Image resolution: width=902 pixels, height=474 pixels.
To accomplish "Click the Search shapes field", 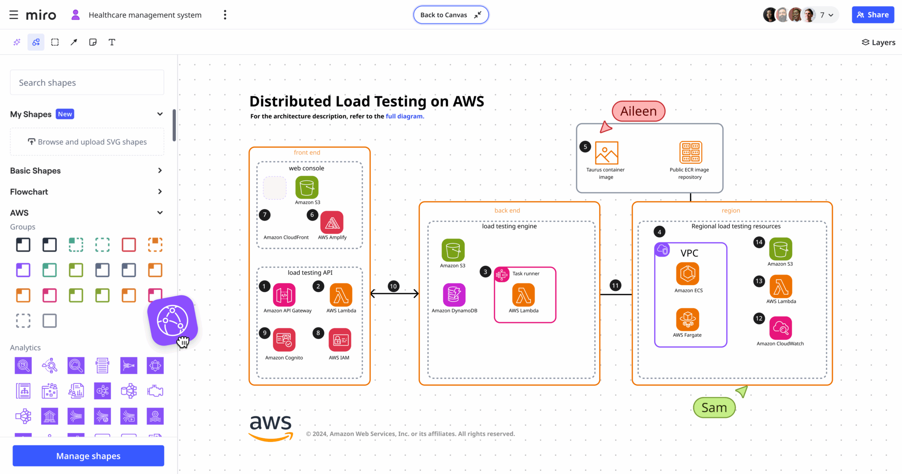I will tap(87, 82).
